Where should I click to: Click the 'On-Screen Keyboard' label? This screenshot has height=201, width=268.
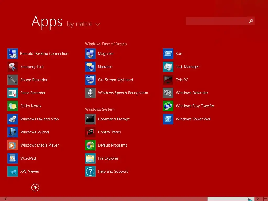[115, 80]
